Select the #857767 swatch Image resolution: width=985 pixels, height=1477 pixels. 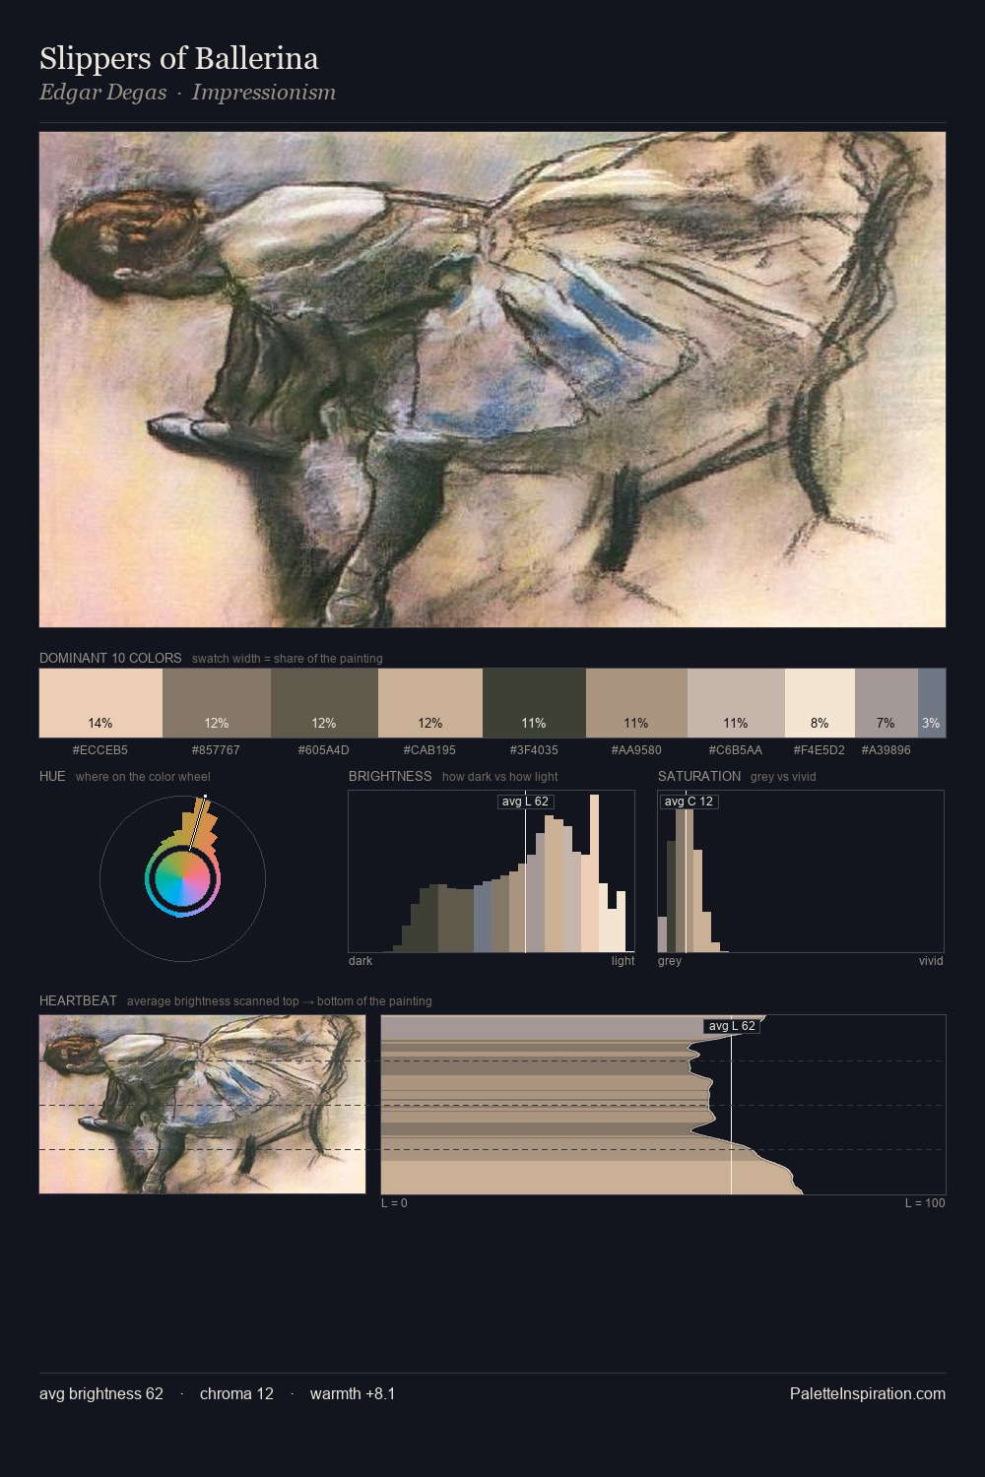point(217,703)
